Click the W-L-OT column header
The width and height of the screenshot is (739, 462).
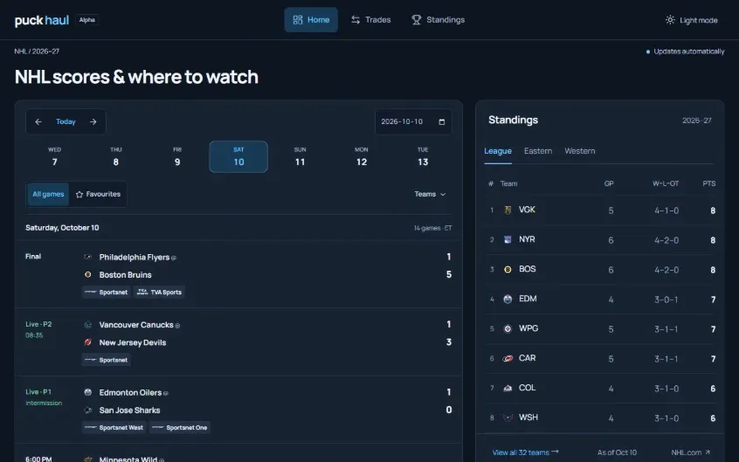(x=666, y=183)
